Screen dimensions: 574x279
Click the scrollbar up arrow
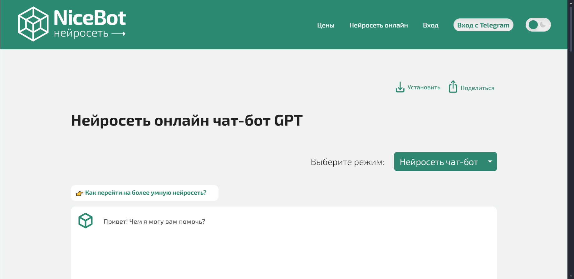[571, 3]
